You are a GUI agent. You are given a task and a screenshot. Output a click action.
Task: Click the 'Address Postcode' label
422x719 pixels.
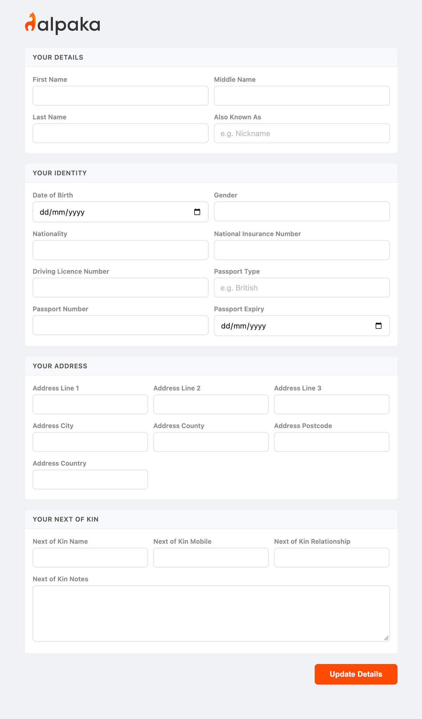(x=303, y=426)
